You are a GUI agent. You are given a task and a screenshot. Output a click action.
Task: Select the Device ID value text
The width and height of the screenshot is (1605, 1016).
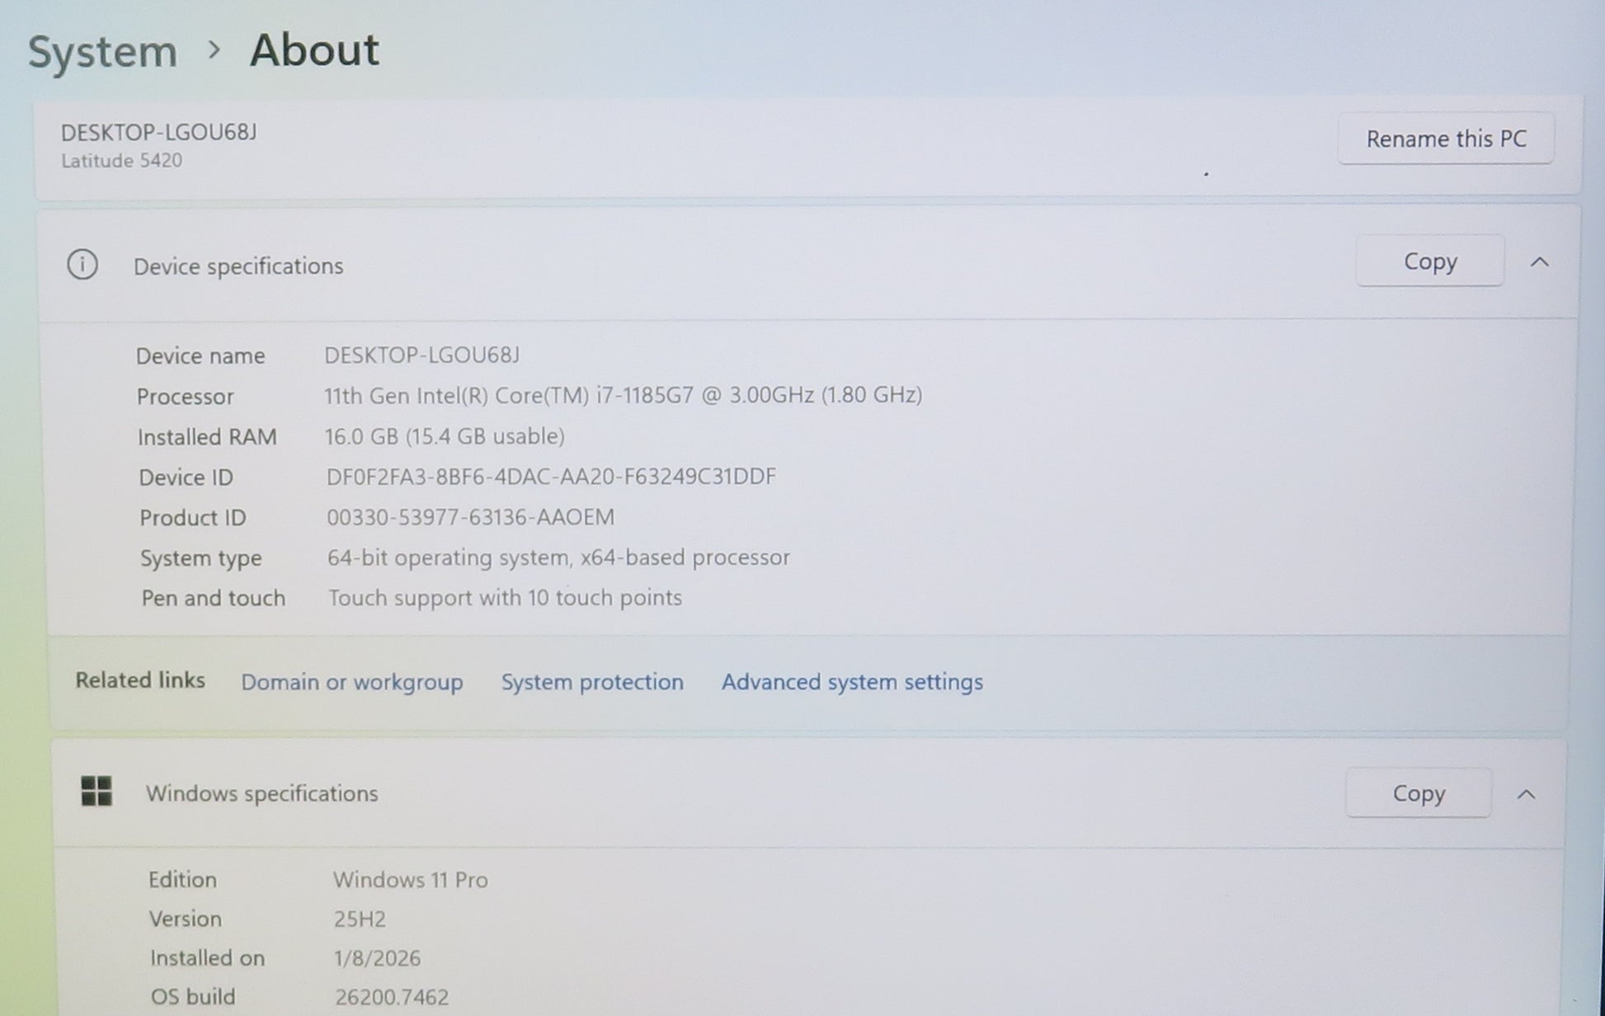click(x=551, y=477)
